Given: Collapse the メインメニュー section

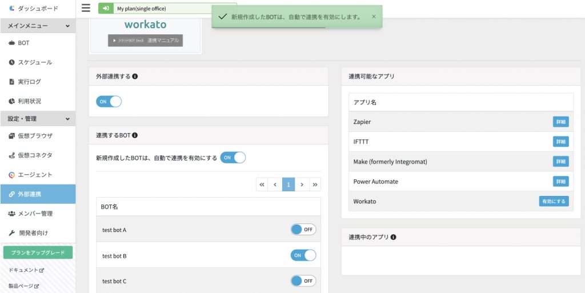Looking at the screenshot, I should point(38,26).
